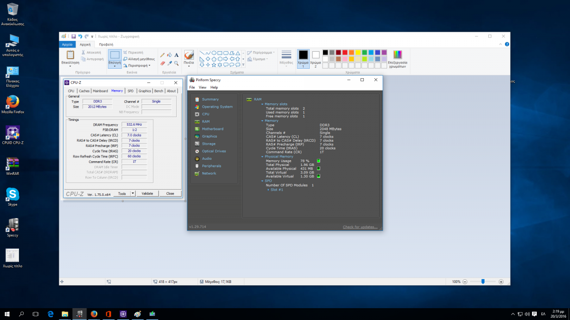This screenshot has height=320, width=570.
Task: Select the Pencil tool in Paint
Action: (x=162, y=55)
